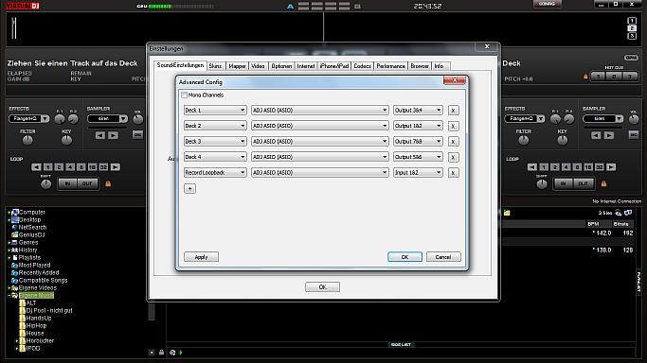This screenshot has width=647, height=363.
Task: Remove the Deck 1 routing row
Action: [453, 111]
